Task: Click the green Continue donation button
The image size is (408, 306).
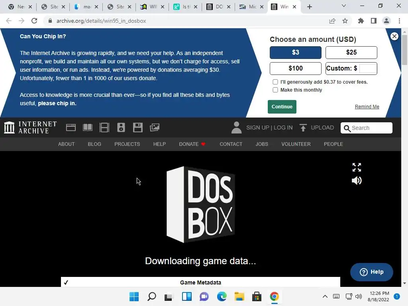Action: [x=282, y=107]
